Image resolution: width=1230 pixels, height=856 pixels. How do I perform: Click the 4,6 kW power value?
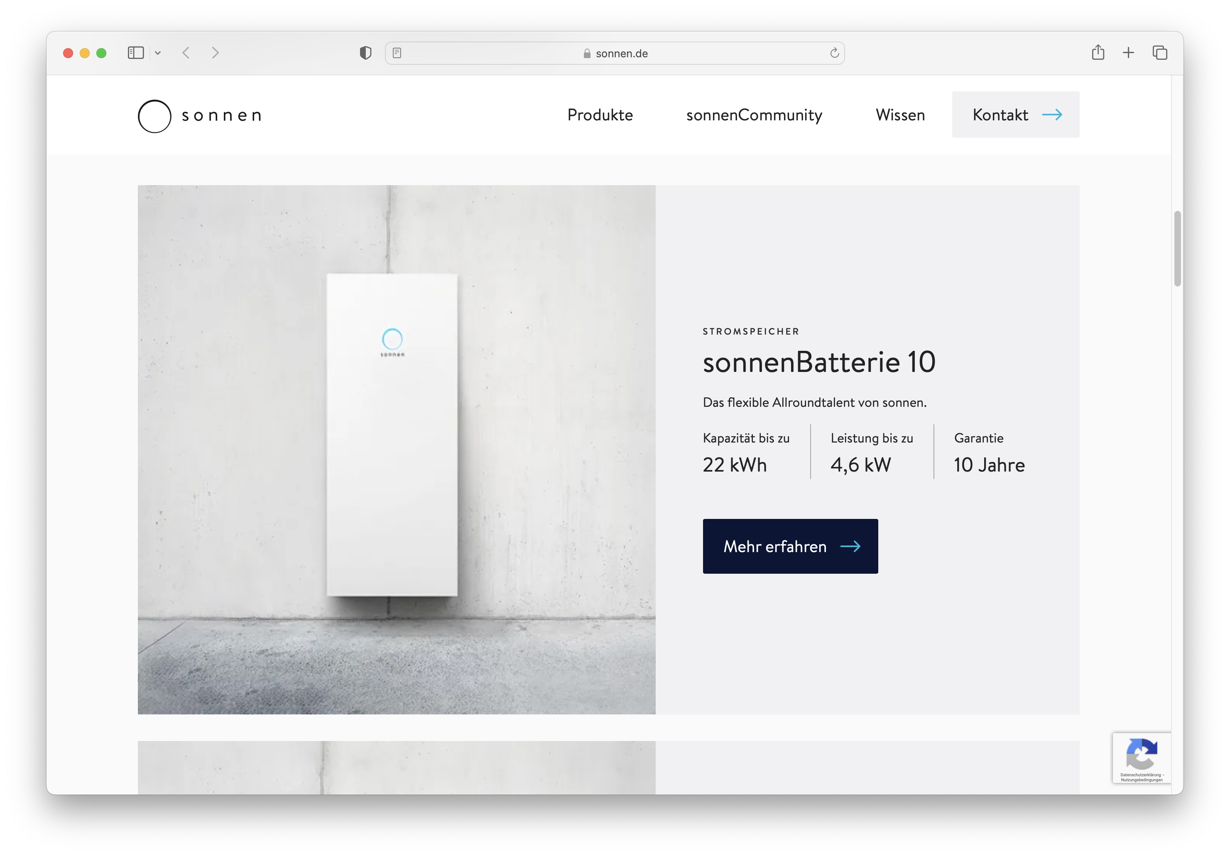[860, 465]
